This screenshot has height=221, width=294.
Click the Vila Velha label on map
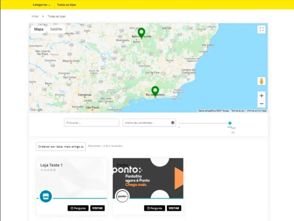[207, 45]
